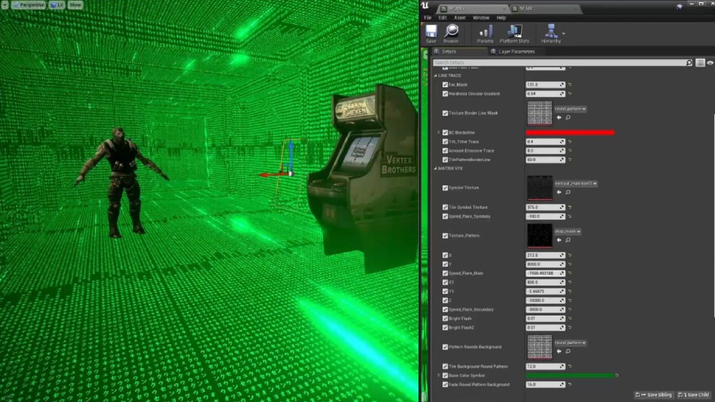Screen dimensions: 715x402
Task: Open the Hierarchy dropdown arrow
Action: pyautogui.click(x=563, y=34)
